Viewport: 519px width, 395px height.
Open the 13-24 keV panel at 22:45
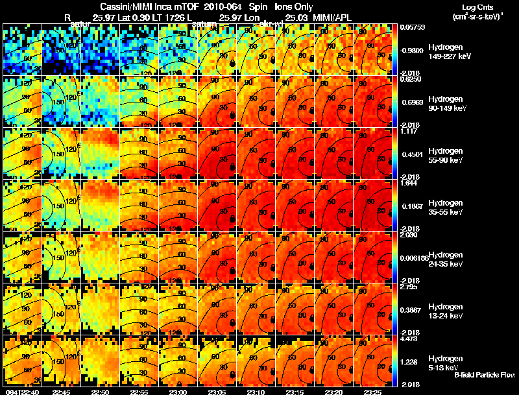click(x=61, y=309)
